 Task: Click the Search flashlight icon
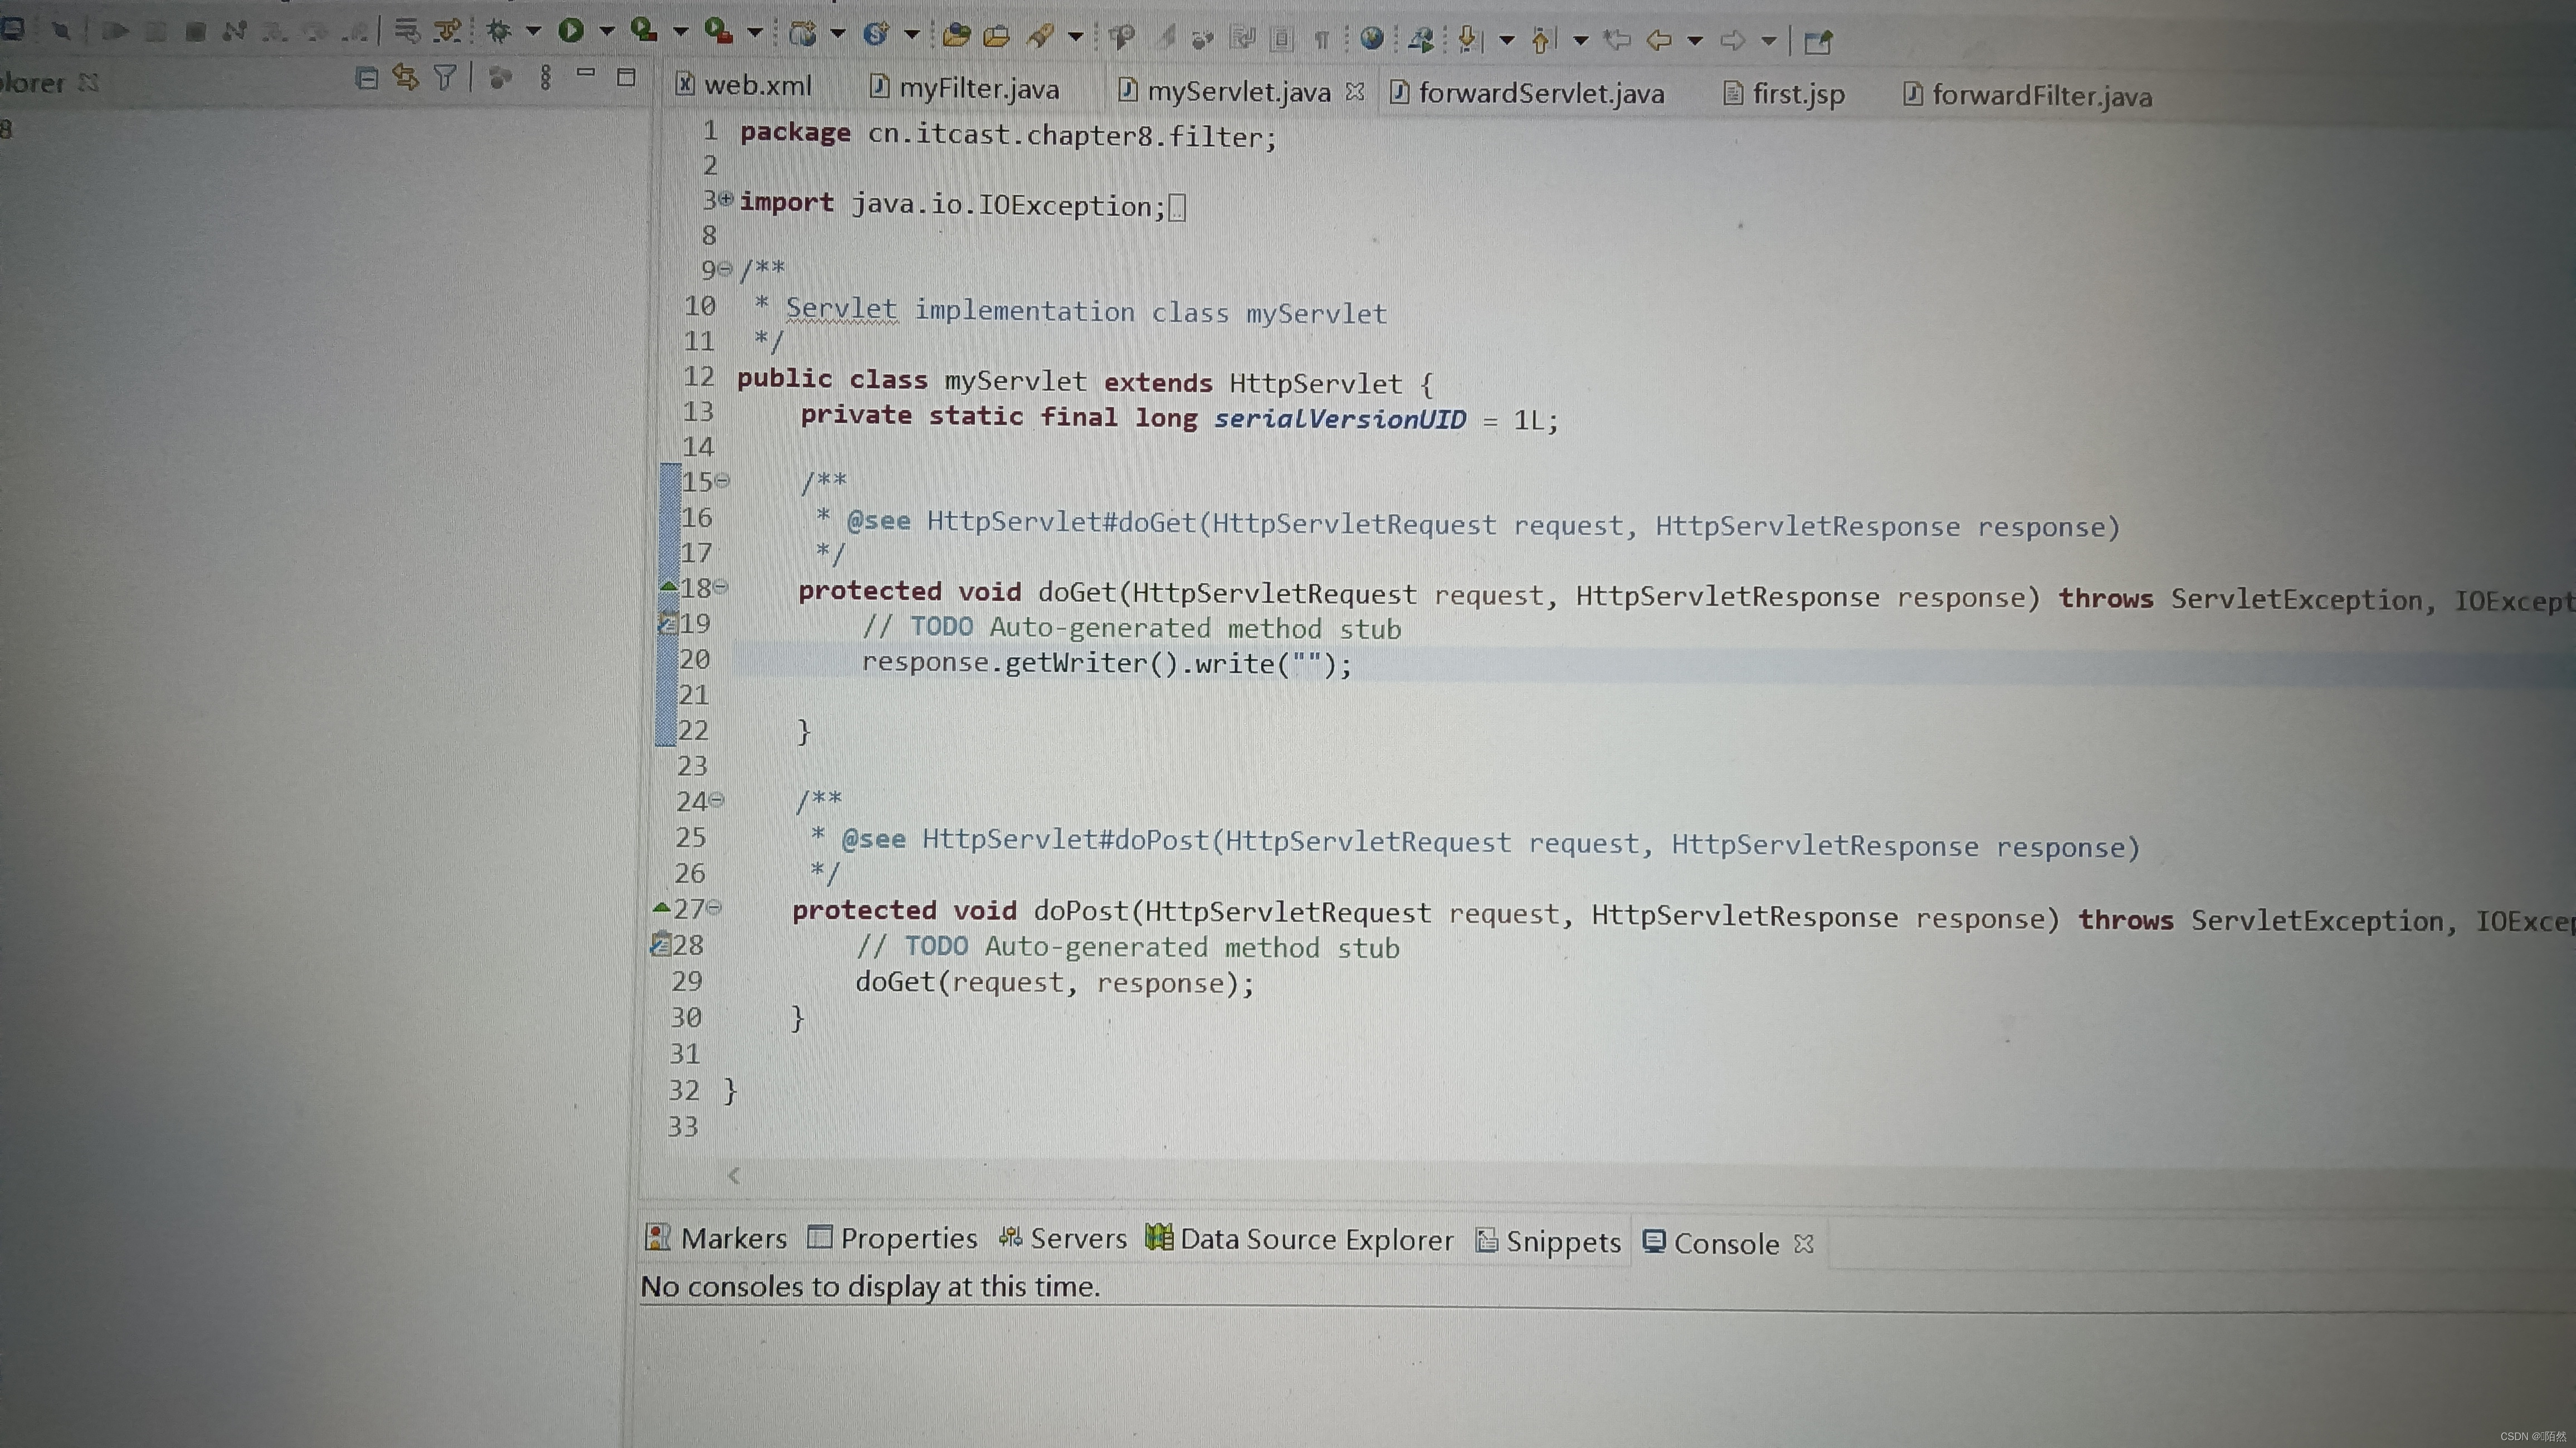coord(1040,37)
